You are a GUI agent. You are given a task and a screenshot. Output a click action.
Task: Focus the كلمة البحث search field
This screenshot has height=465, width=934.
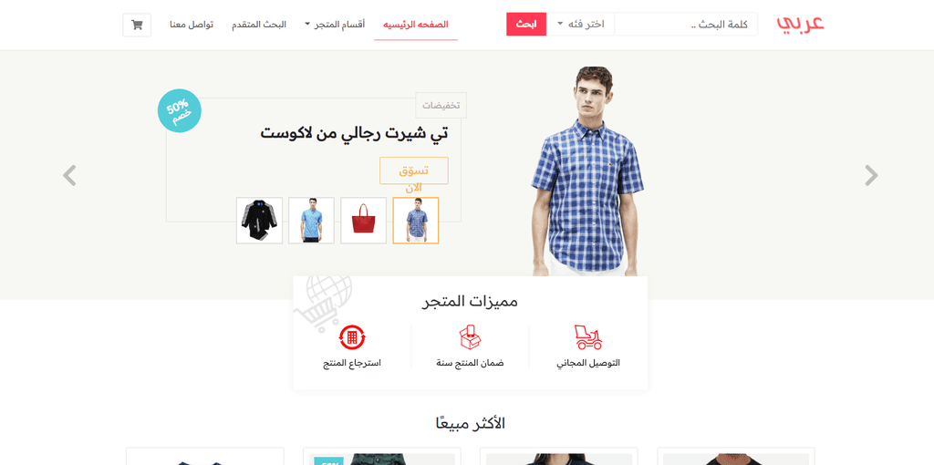(x=686, y=25)
